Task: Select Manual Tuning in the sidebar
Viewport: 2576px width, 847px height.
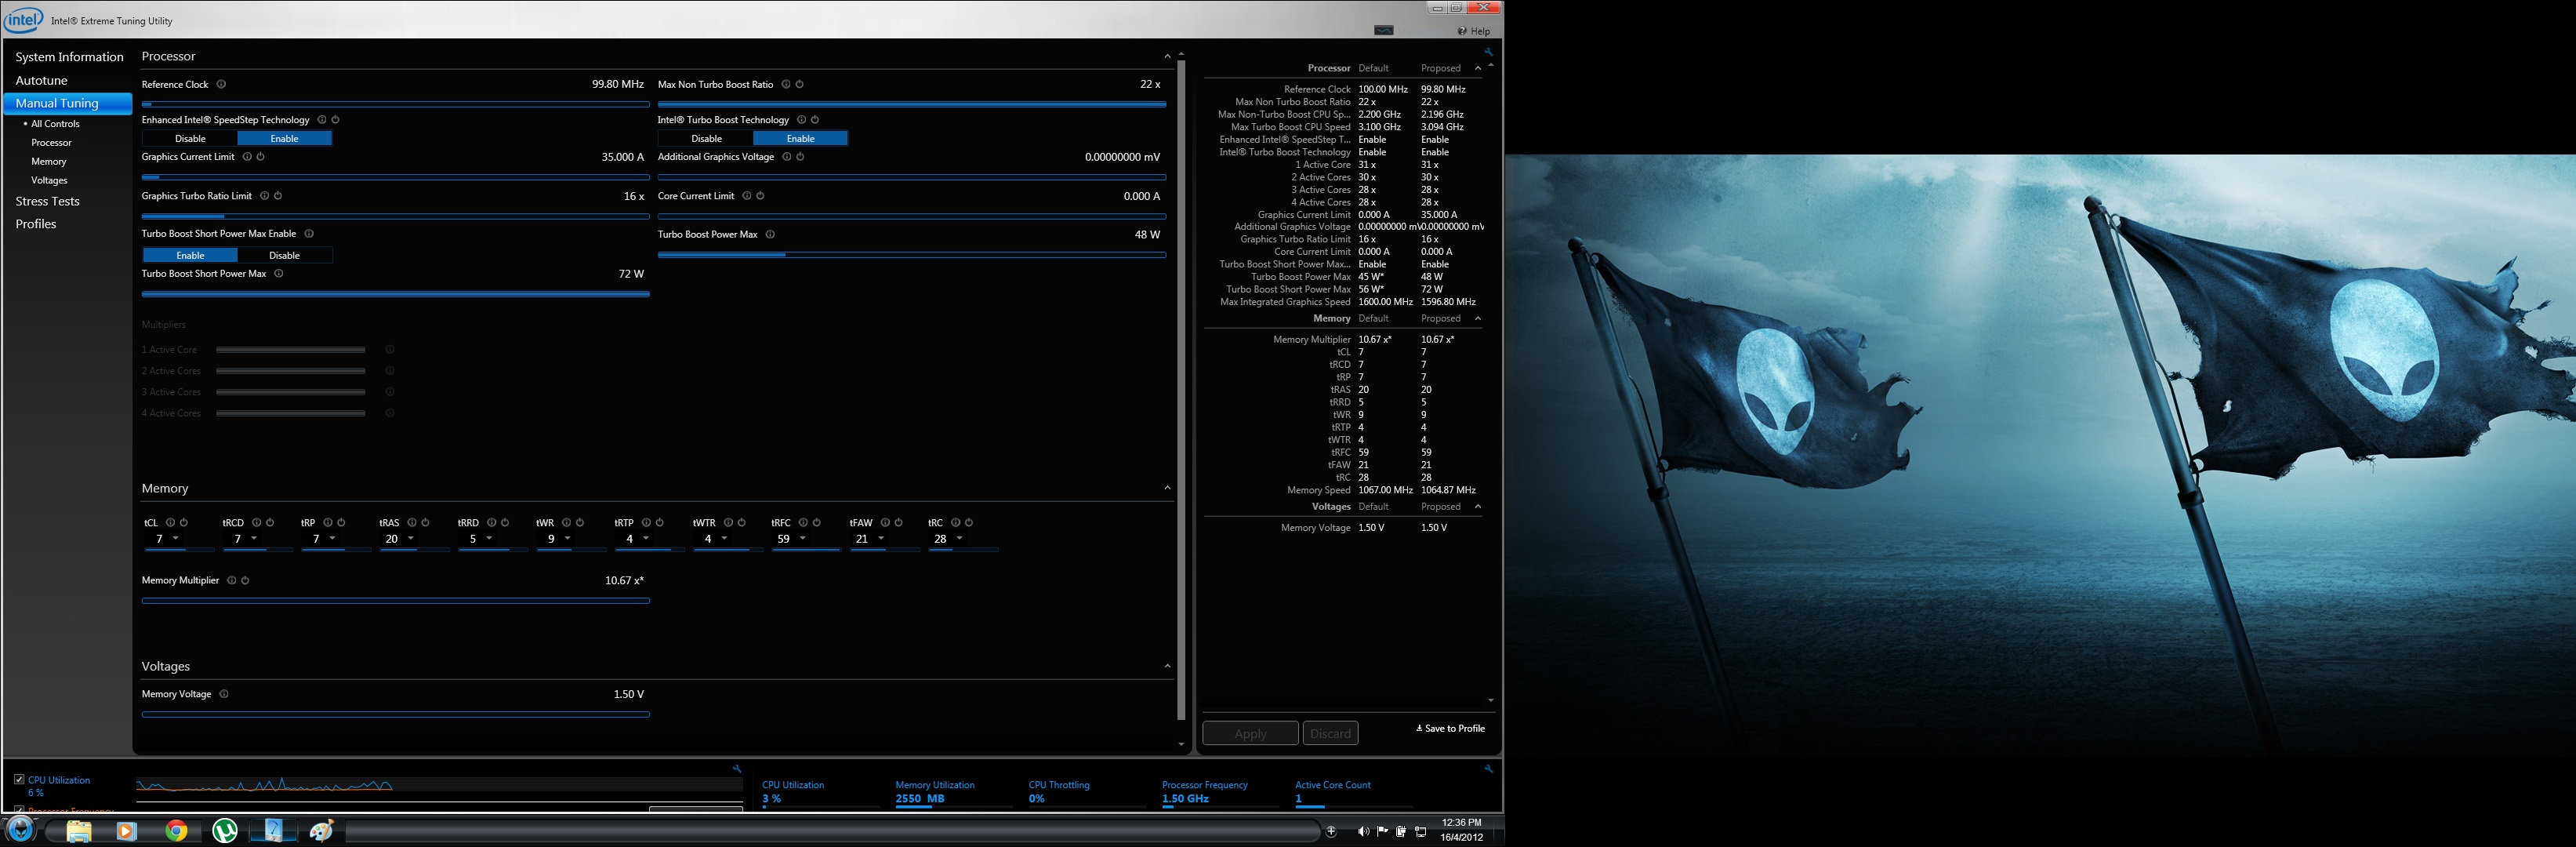Action: (68, 103)
